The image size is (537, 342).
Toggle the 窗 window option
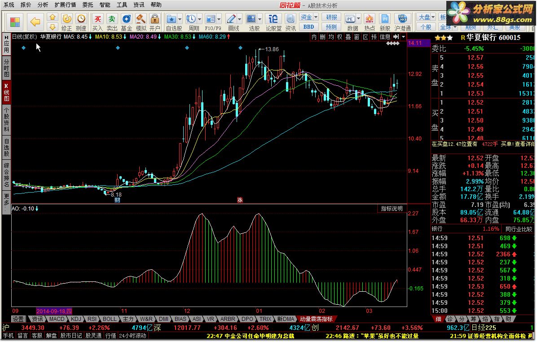click(357, 37)
